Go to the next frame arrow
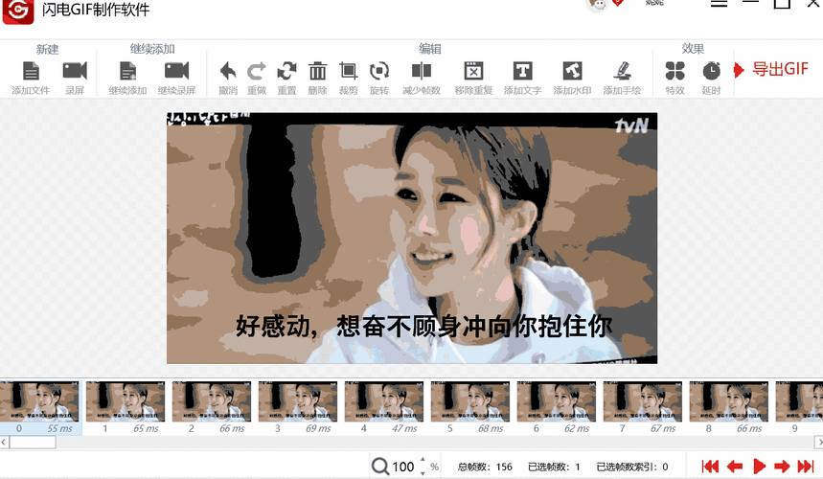The height and width of the screenshot is (479, 823). [782, 466]
